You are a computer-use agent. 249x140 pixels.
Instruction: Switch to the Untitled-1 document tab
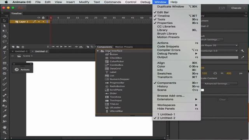[21, 51]
